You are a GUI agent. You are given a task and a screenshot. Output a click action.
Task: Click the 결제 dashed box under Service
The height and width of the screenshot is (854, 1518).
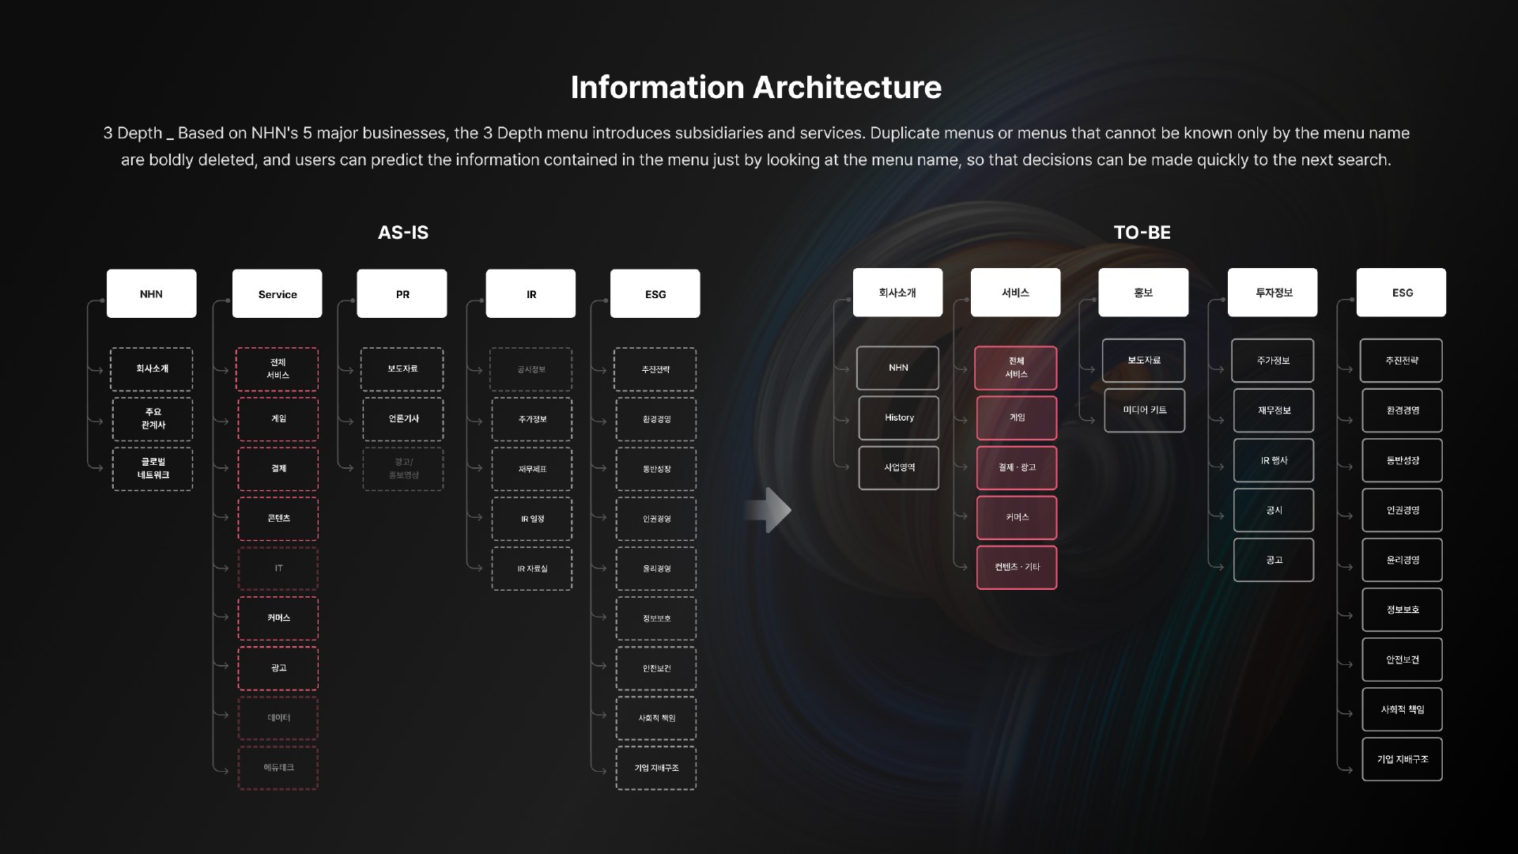(278, 469)
